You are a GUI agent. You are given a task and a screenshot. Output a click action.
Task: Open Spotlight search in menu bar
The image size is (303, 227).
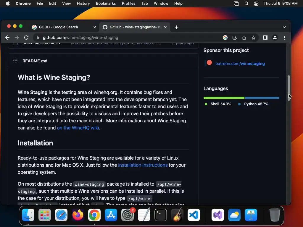click(x=246, y=4)
